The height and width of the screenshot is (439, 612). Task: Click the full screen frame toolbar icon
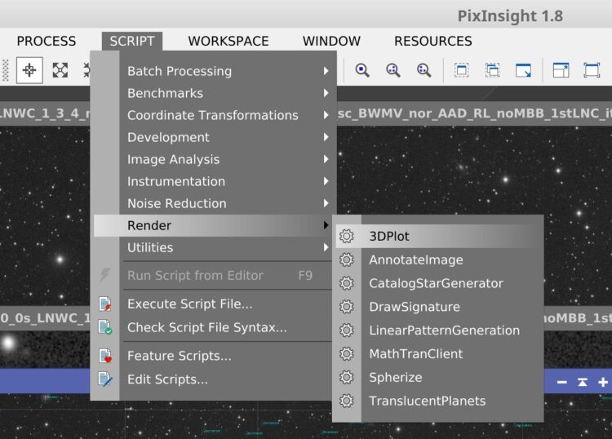pos(592,71)
